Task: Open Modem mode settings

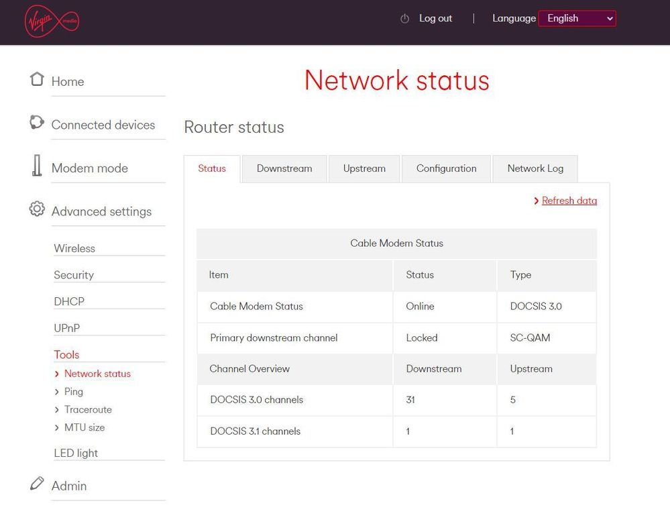Action: tap(90, 168)
